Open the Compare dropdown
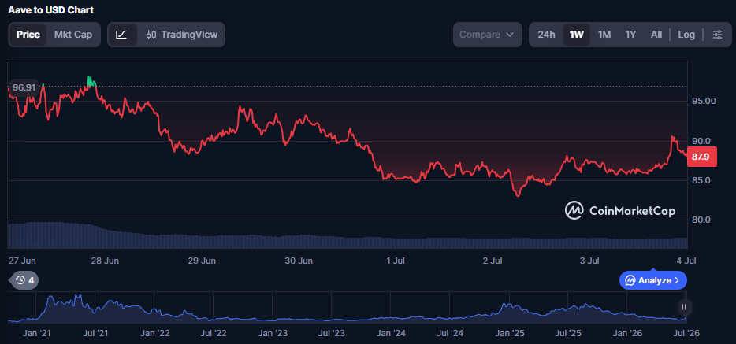Screen dimensions: 736x344 pos(487,35)
